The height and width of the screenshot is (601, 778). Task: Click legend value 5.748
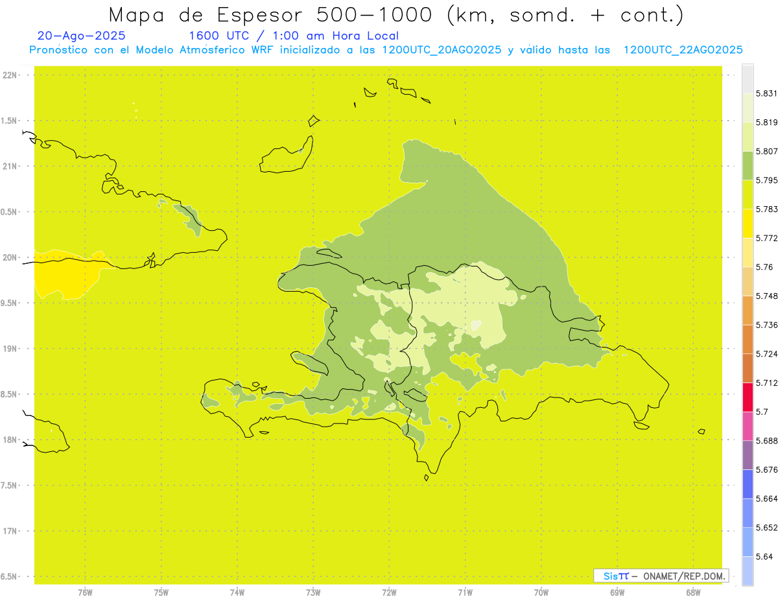tap(767, 296)
